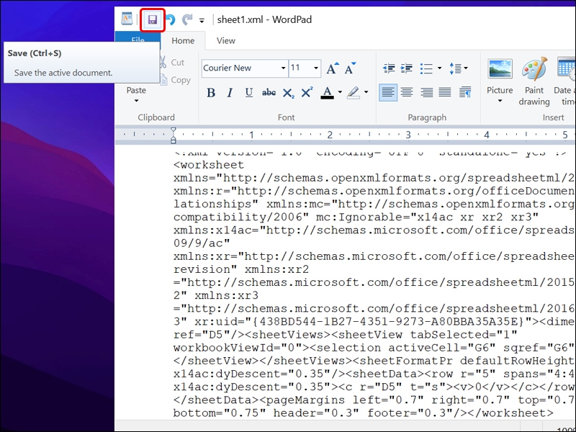Expand the Paste options arrow
The width and height of the screenshot is (576, 432).
point(136,101)
